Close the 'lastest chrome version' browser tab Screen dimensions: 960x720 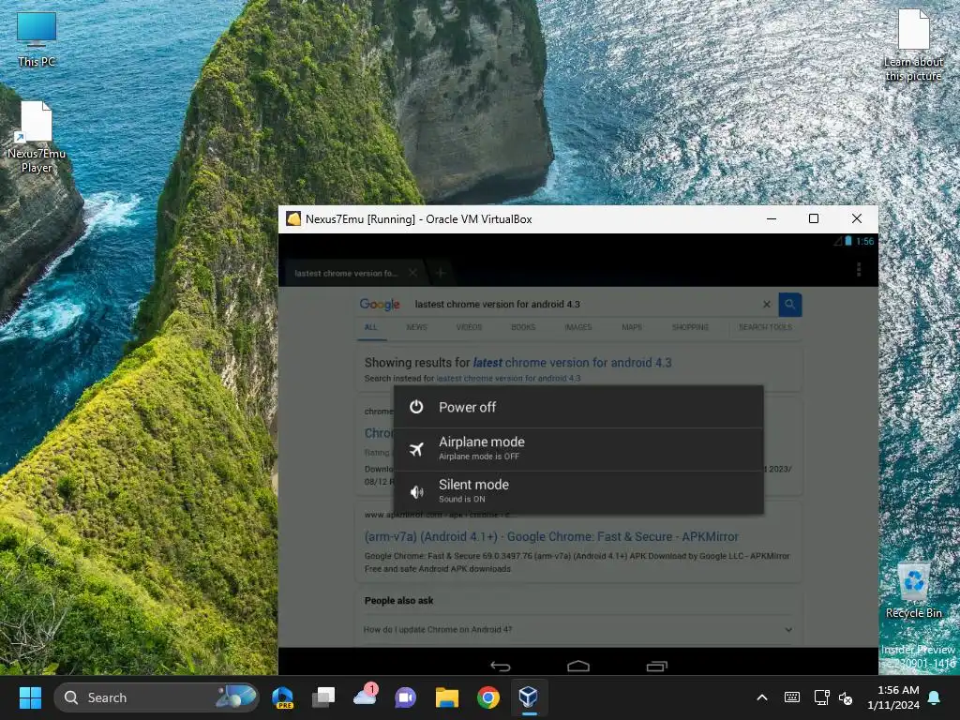point(413,273)
